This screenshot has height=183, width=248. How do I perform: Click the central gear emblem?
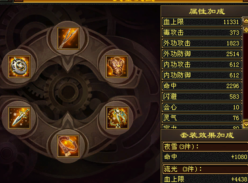68,92
